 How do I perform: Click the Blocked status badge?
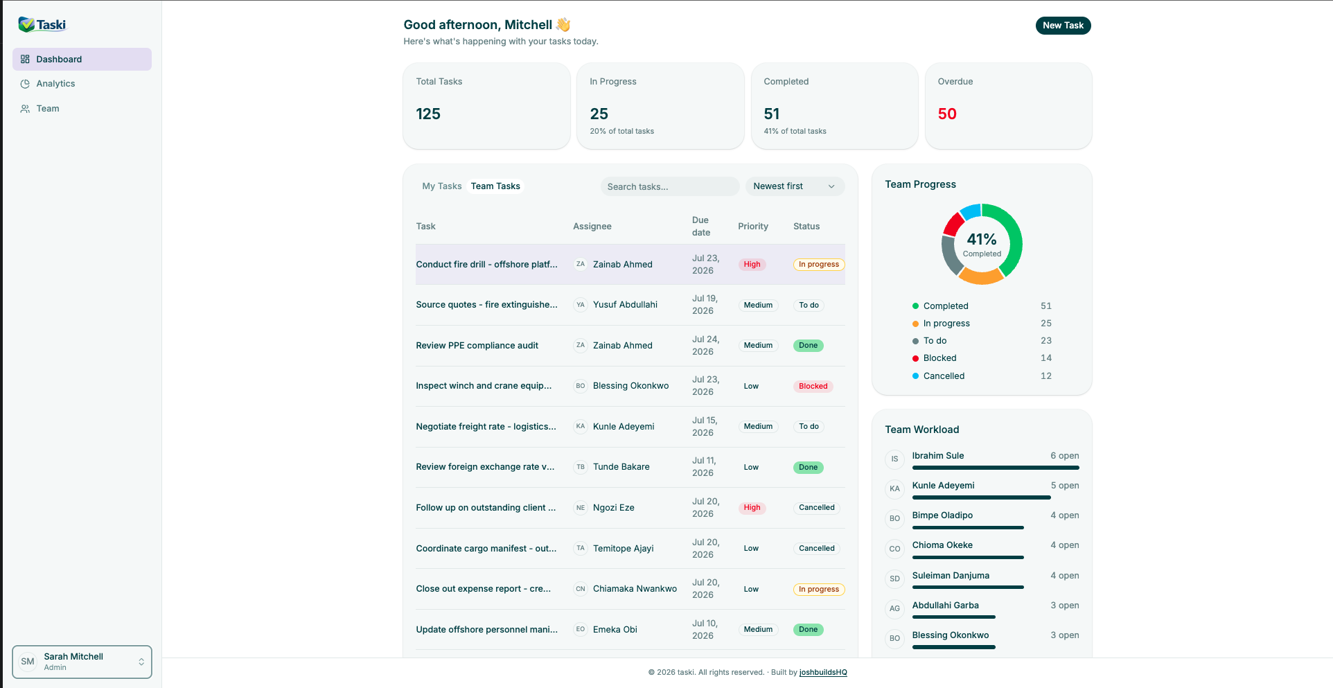tap(813, 386)
